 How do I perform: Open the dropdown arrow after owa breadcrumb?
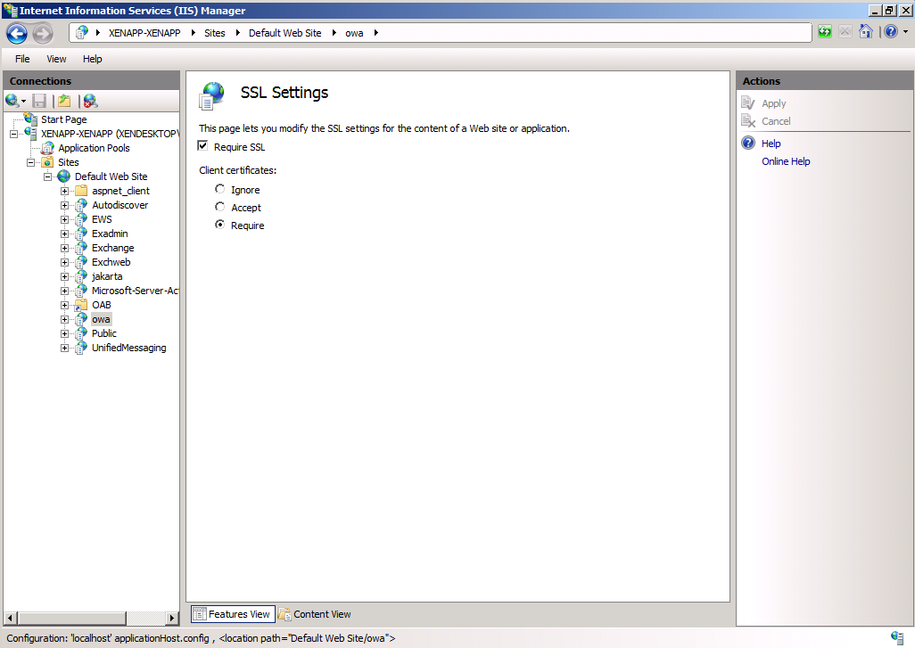point(375,33)
